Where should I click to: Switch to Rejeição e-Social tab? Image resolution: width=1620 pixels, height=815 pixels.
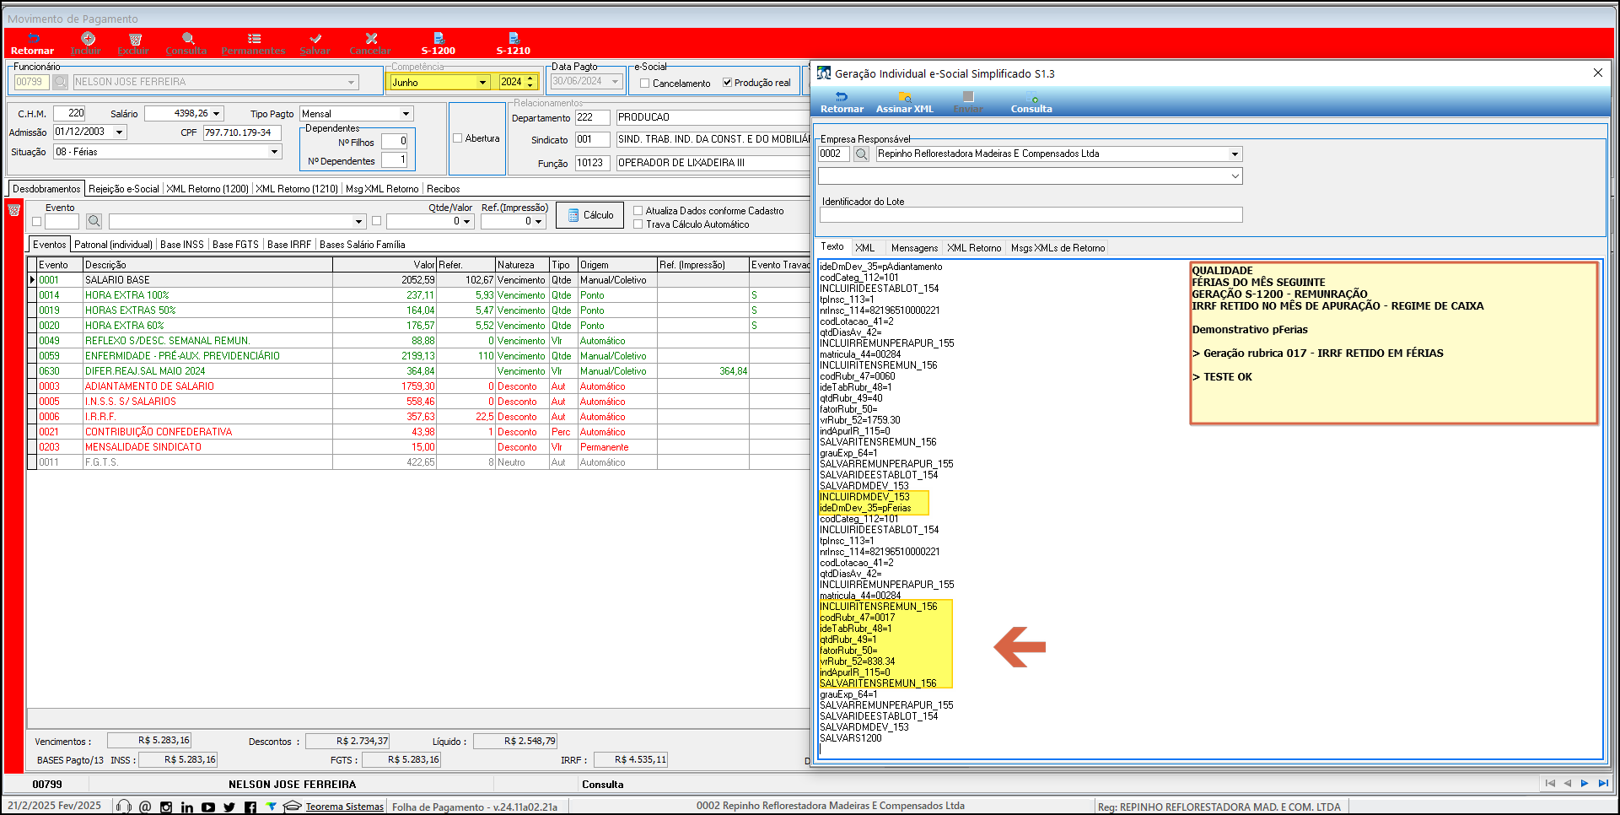click(x=123, y=189)
